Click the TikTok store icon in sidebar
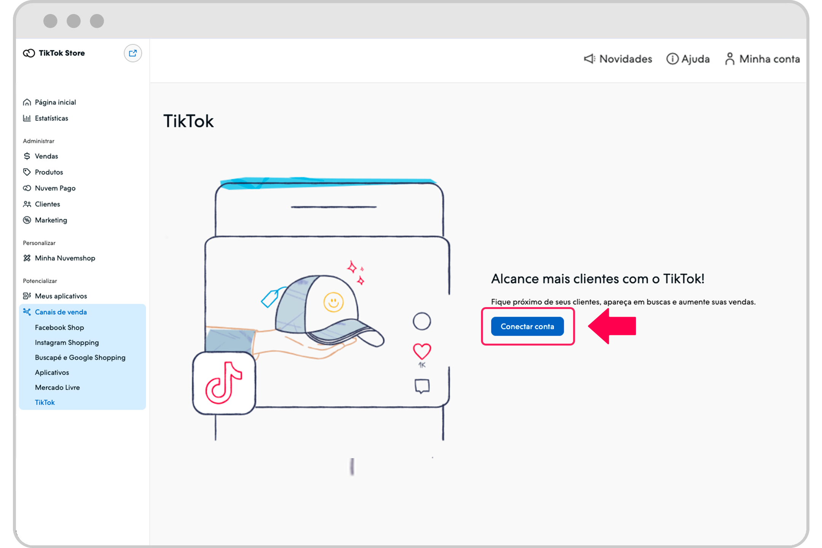The height and width of the screenshot is (548, 822). pos(29,54)
